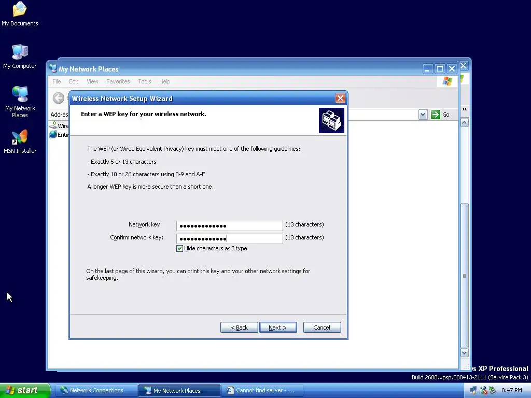Select the wireless network item icon in list
The width and height of the screenshot is (531, 398).
point(52,125)
